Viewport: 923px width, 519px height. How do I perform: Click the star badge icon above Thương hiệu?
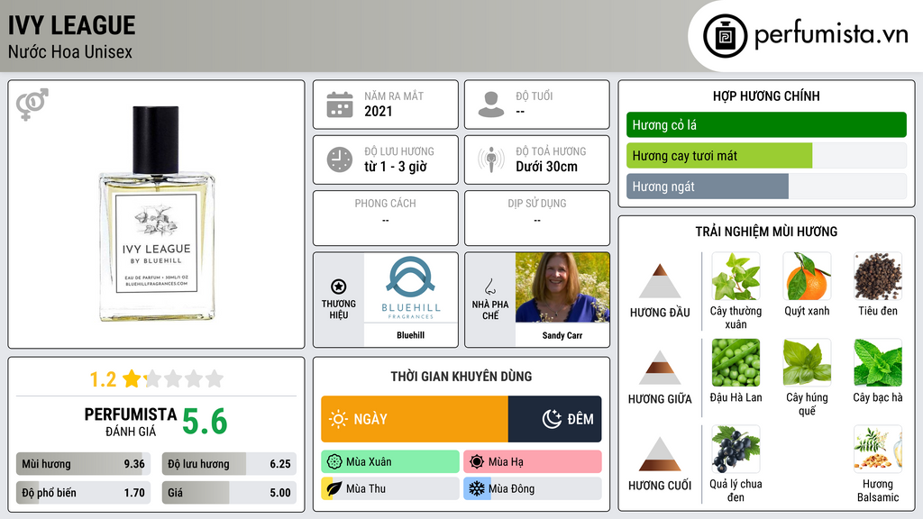[x=339, y=287]
